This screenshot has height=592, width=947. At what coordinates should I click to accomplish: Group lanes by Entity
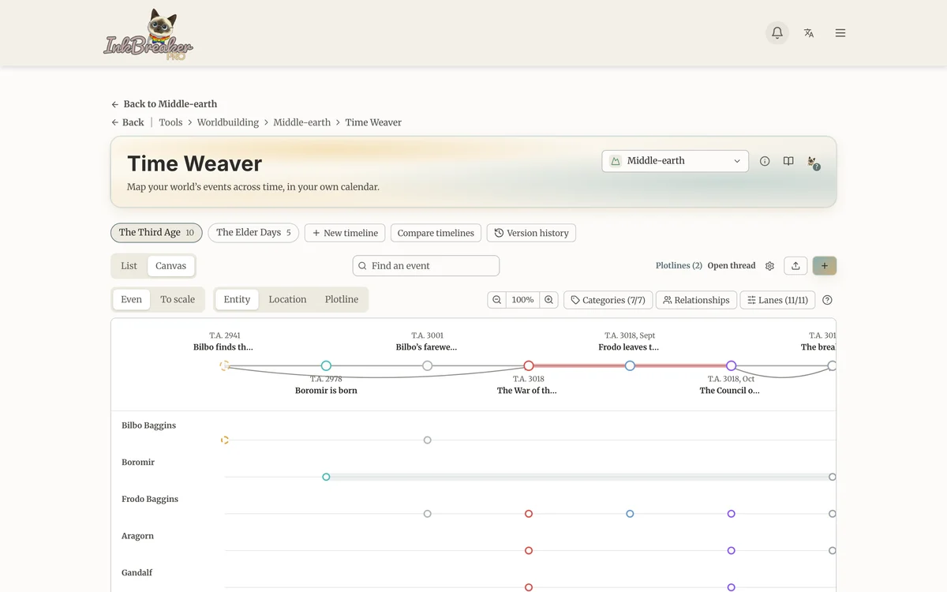click(x=237, y=299)
